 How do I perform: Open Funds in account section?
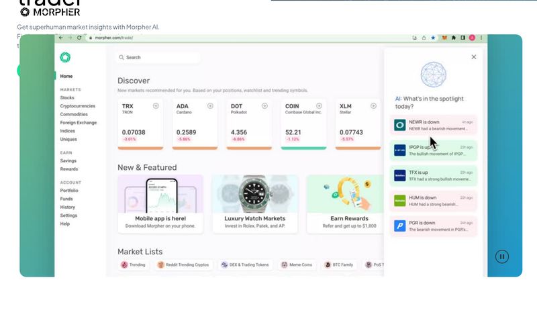pos(66,199)
